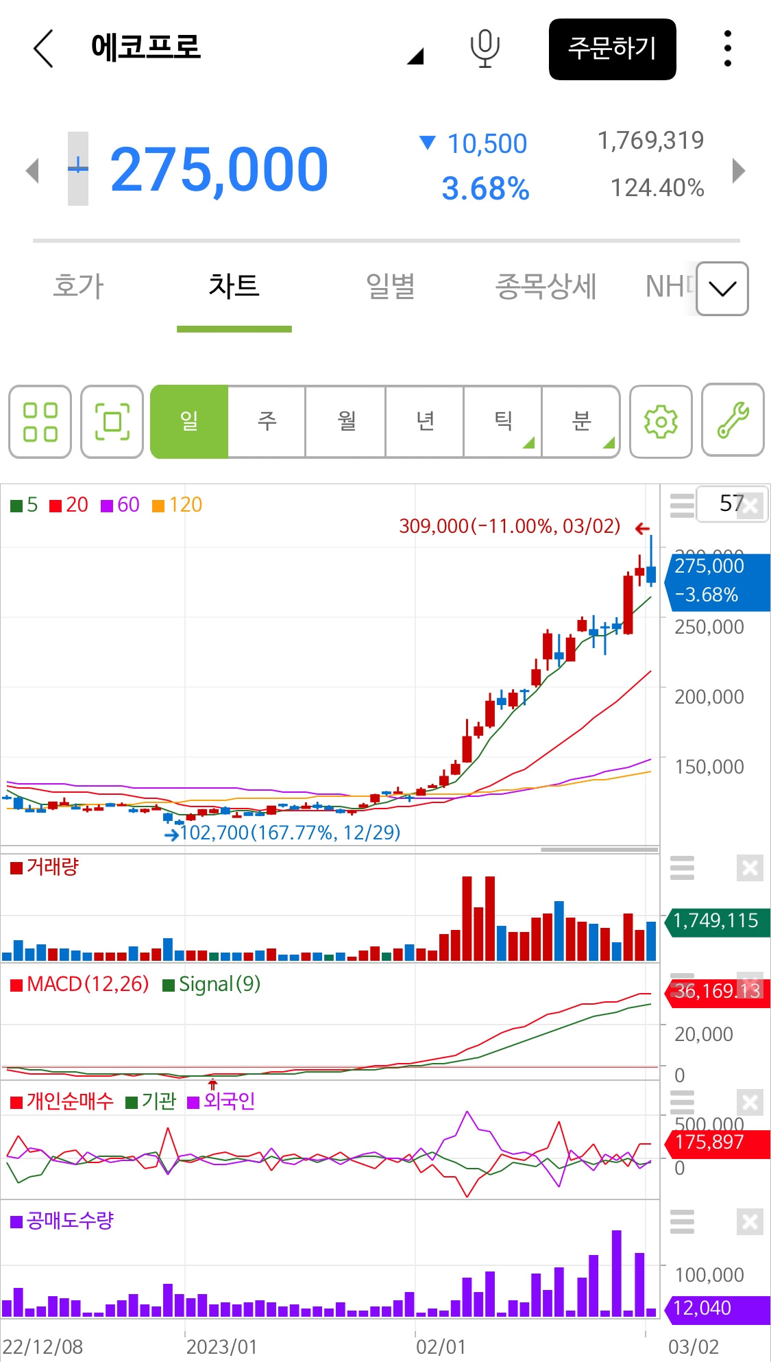Select the 차트 tab
771x1362 pixels.
[234, 286]
